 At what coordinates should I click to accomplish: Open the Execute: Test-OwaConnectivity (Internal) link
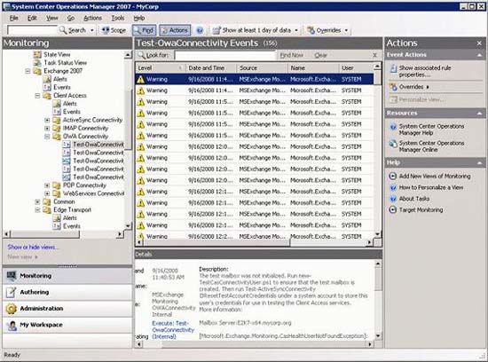point(173,330)
